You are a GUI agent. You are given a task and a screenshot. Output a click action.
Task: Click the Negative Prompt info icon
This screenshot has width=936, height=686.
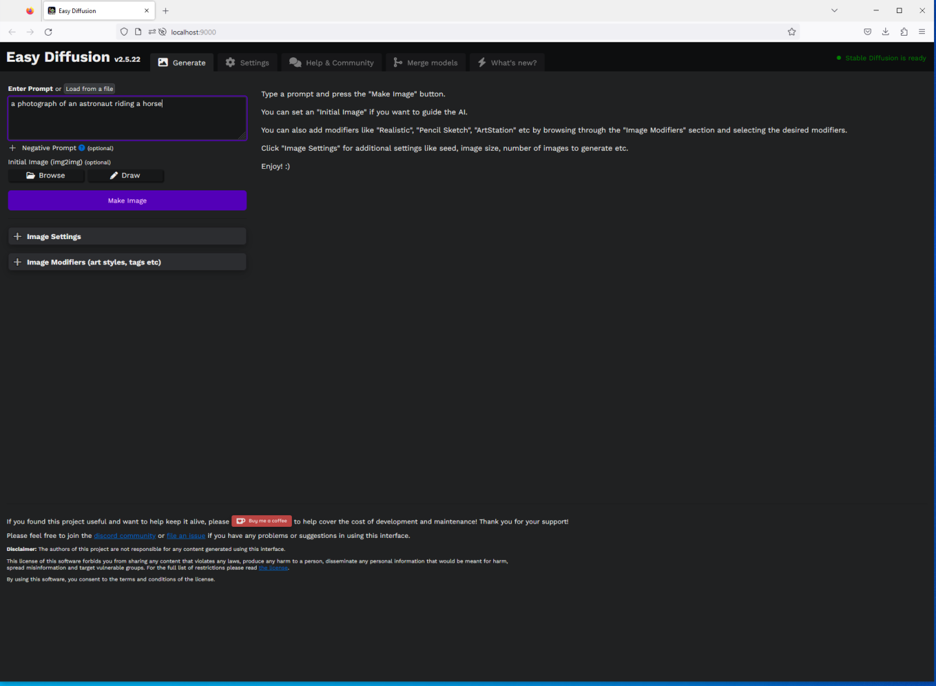pos(82,148)
